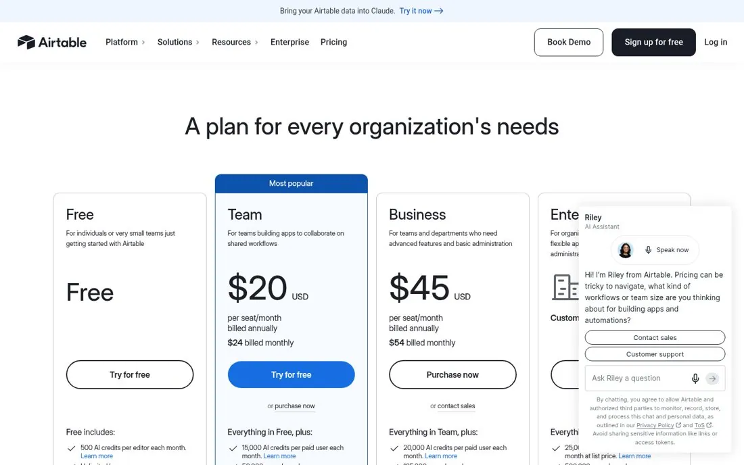Follow the 'Try it now' banner link
Screen dimensions: 744x465
tap(416, 11)
